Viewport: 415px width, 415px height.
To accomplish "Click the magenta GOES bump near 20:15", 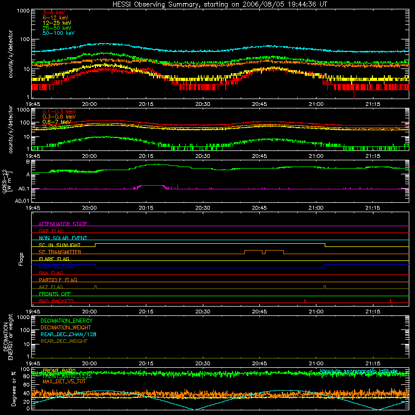I will coord(151,186).
